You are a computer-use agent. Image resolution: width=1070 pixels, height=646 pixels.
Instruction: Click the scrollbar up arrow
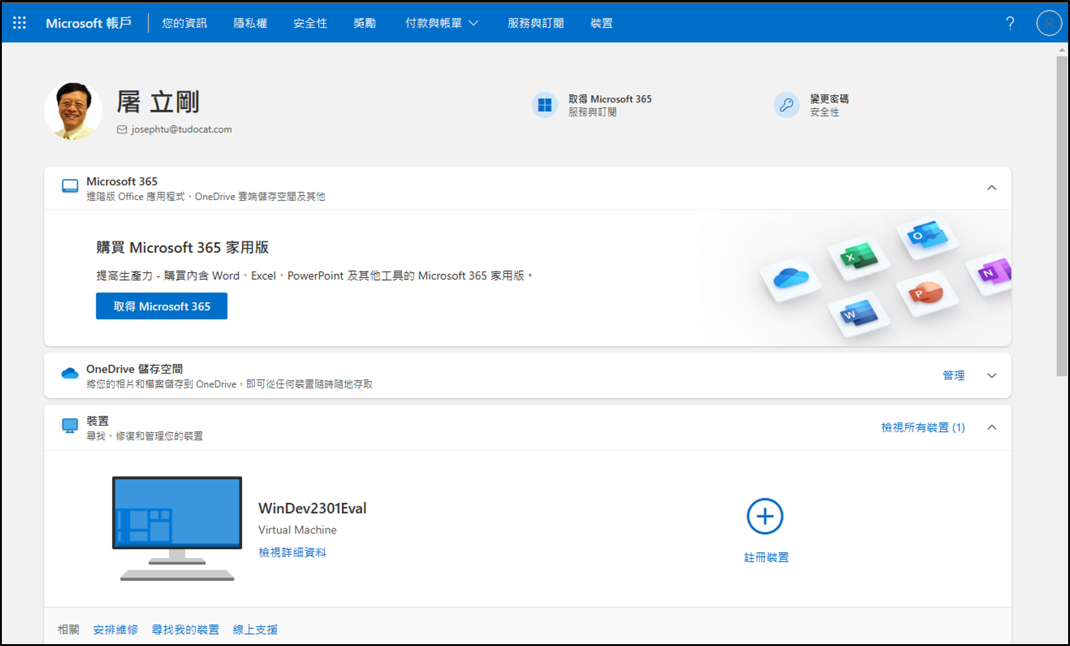[x=1062, y=49]
